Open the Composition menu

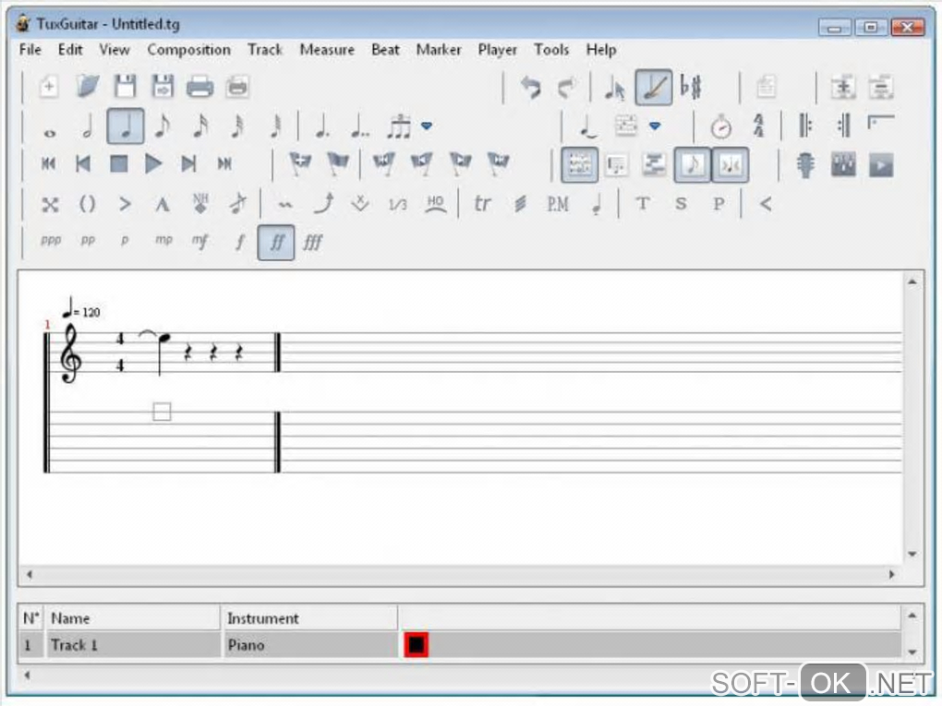[x=188, y=50]
